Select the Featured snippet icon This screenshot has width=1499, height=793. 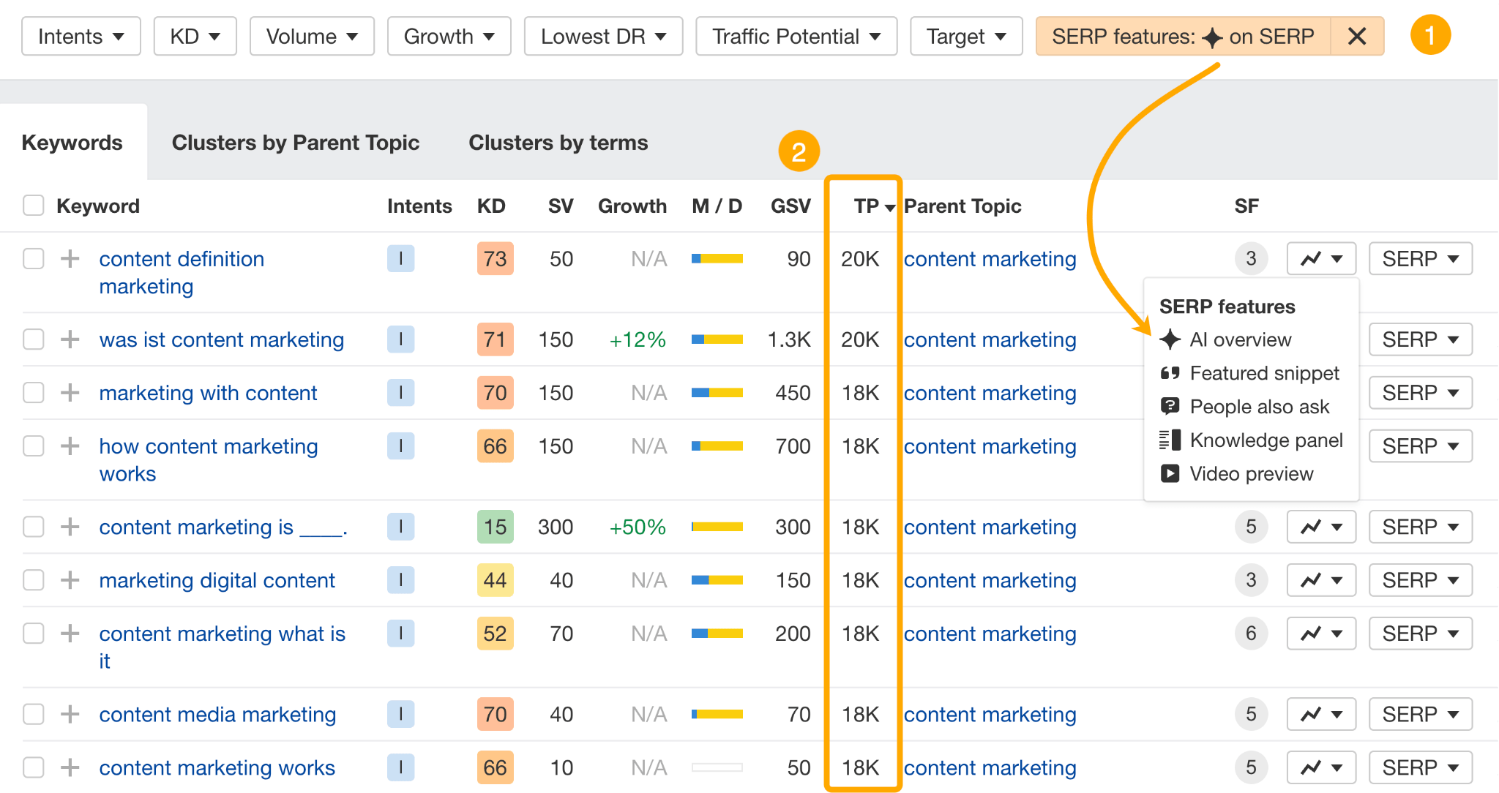(1170, 373)
